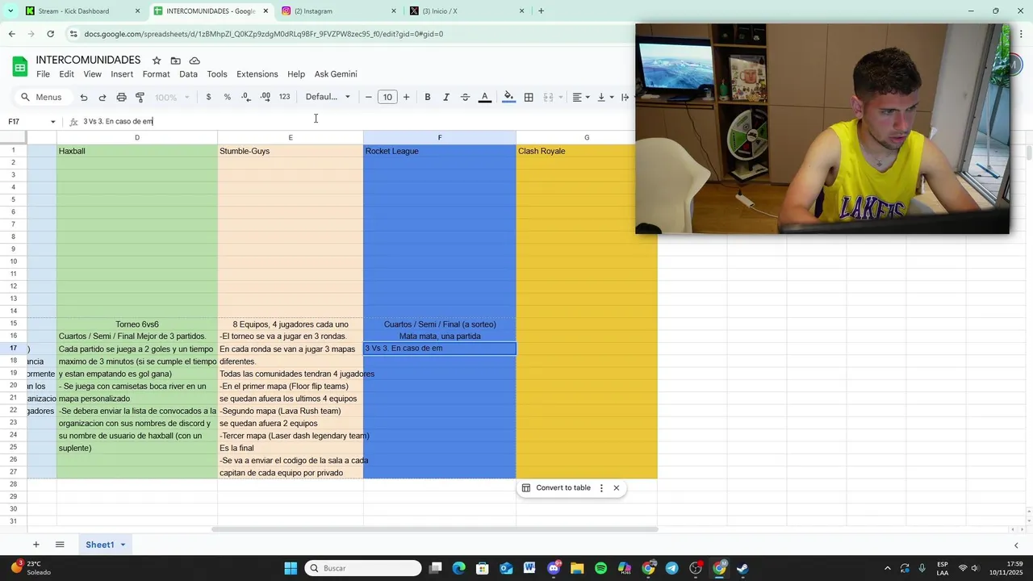Select the cell labeled Clash Royale
The width and height of the screenshot is (1033, 581).
(x=587, y=151)
